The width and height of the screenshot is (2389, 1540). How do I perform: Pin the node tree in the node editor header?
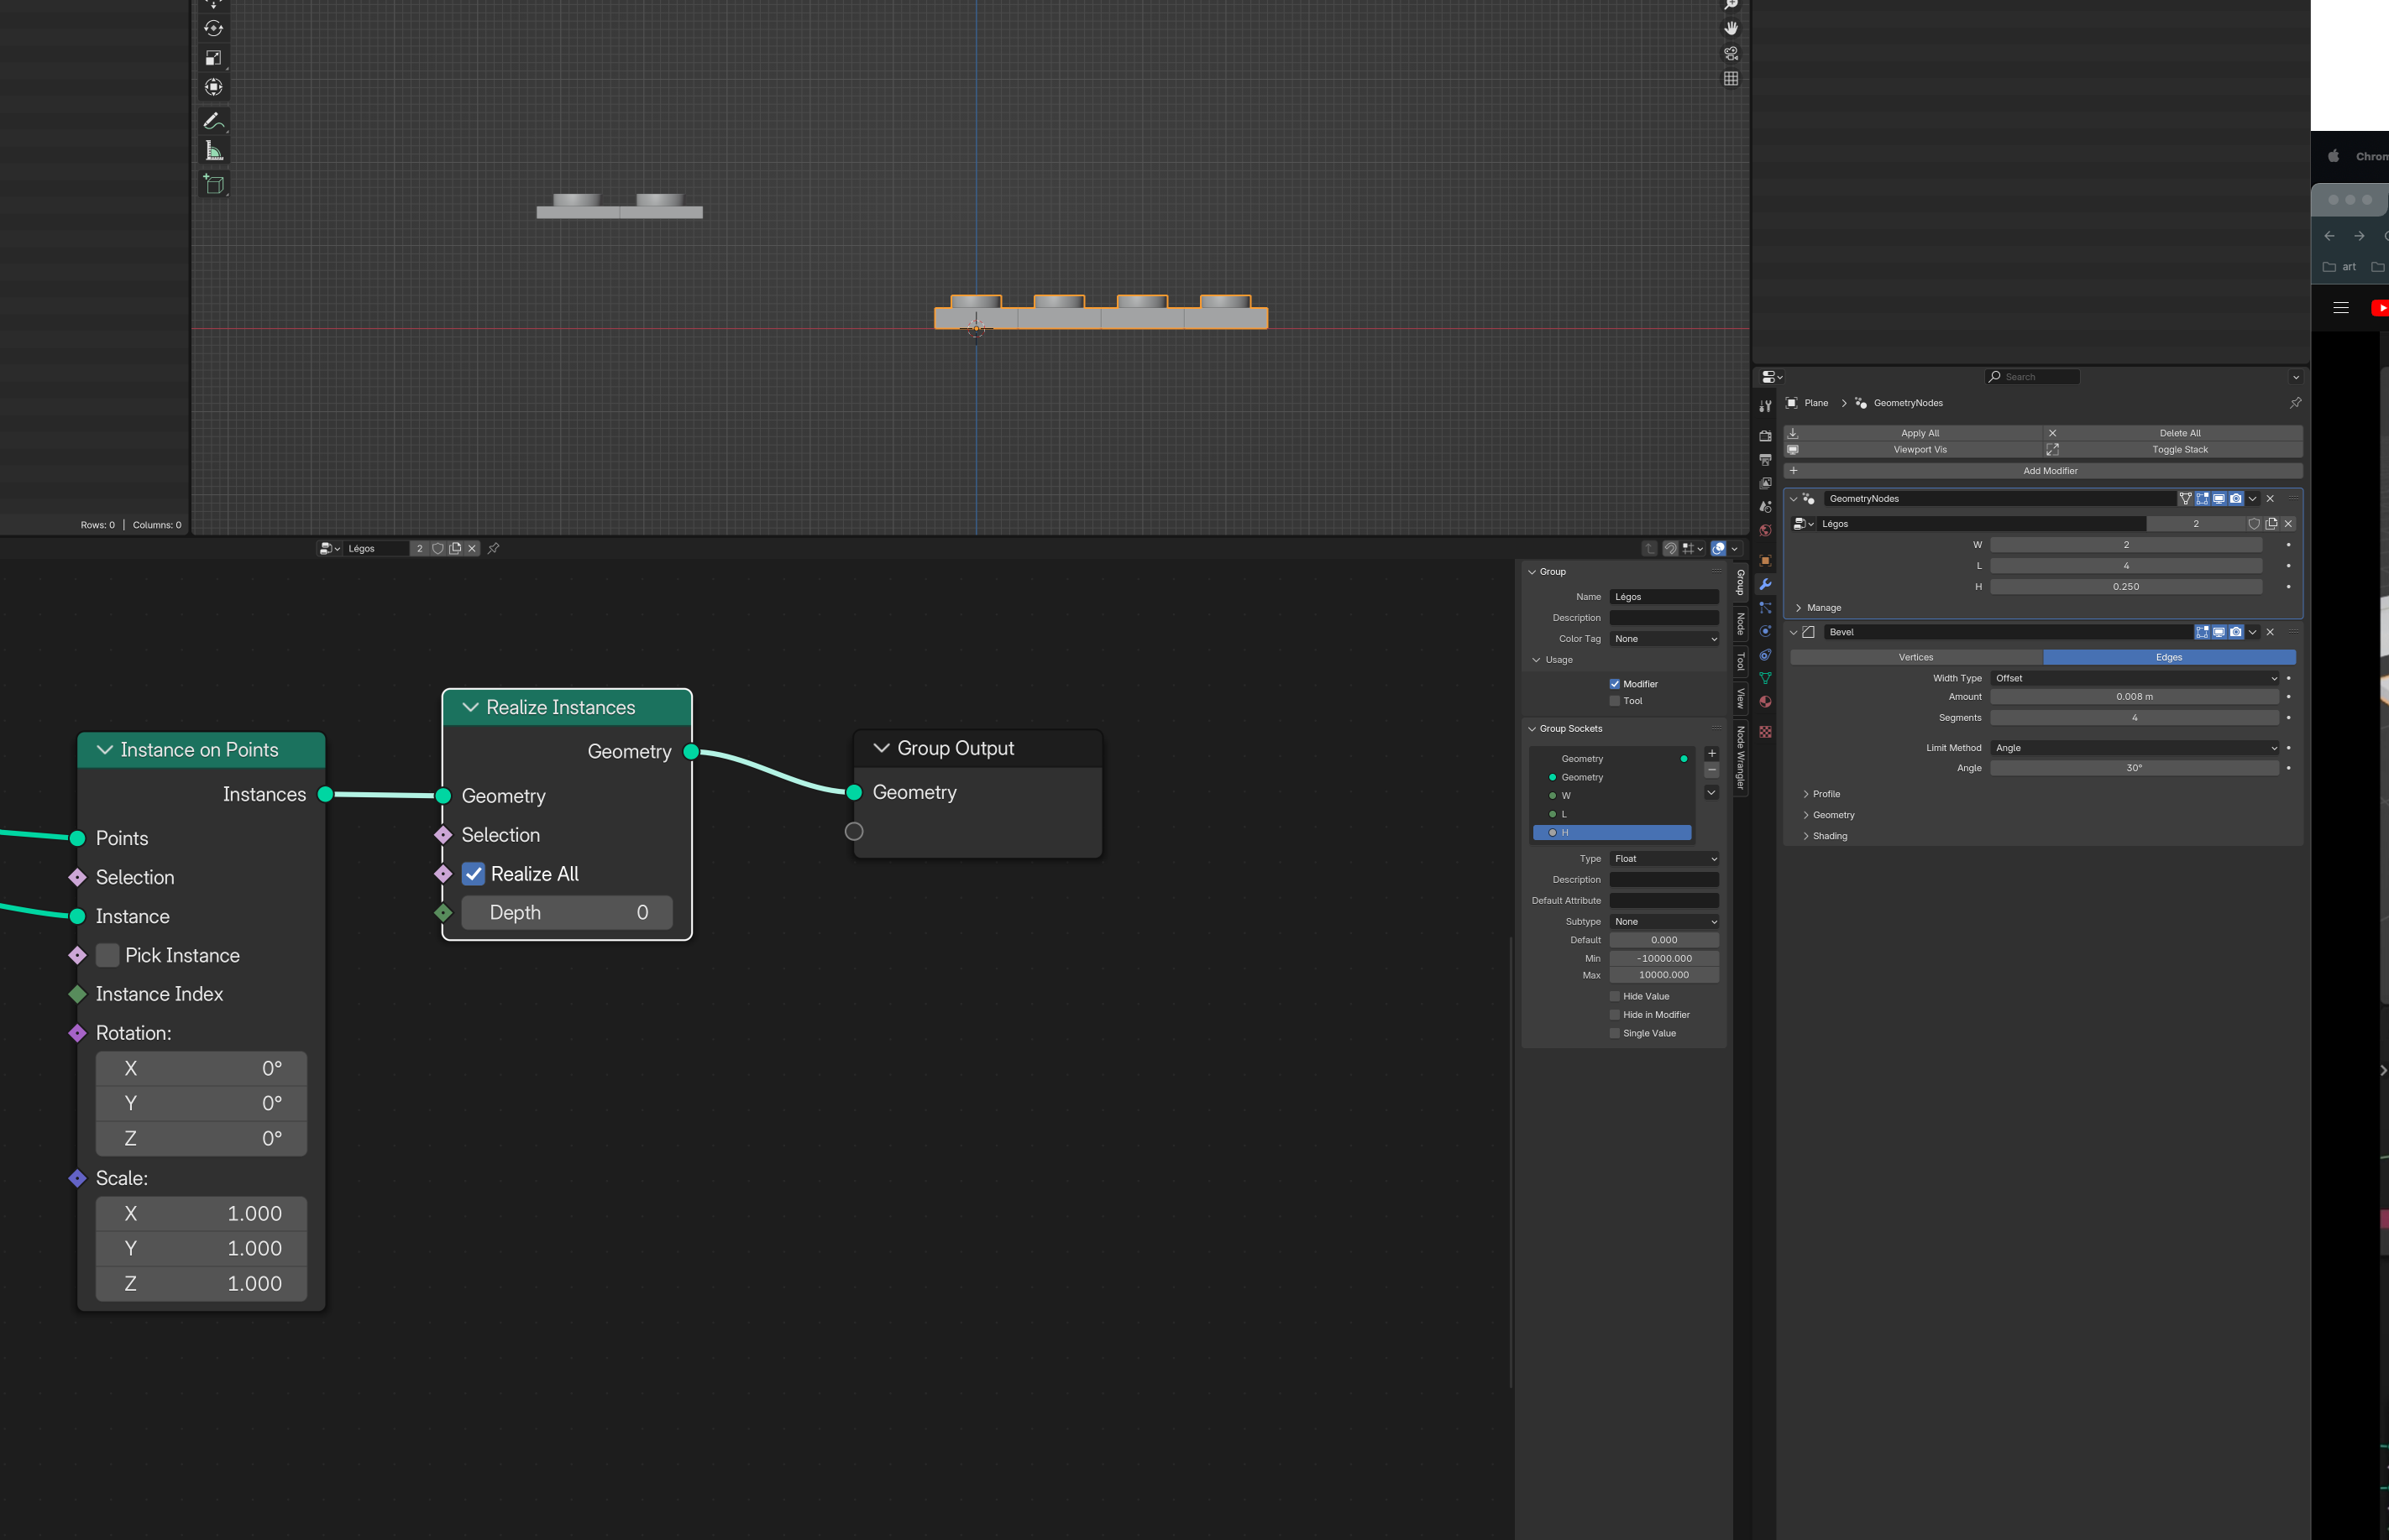(x=493, y=548)
